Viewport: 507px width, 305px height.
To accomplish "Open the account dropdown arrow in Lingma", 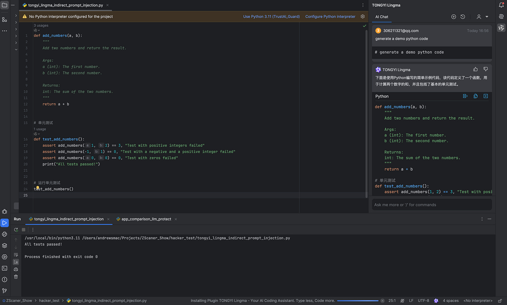I will coord(487,17).
